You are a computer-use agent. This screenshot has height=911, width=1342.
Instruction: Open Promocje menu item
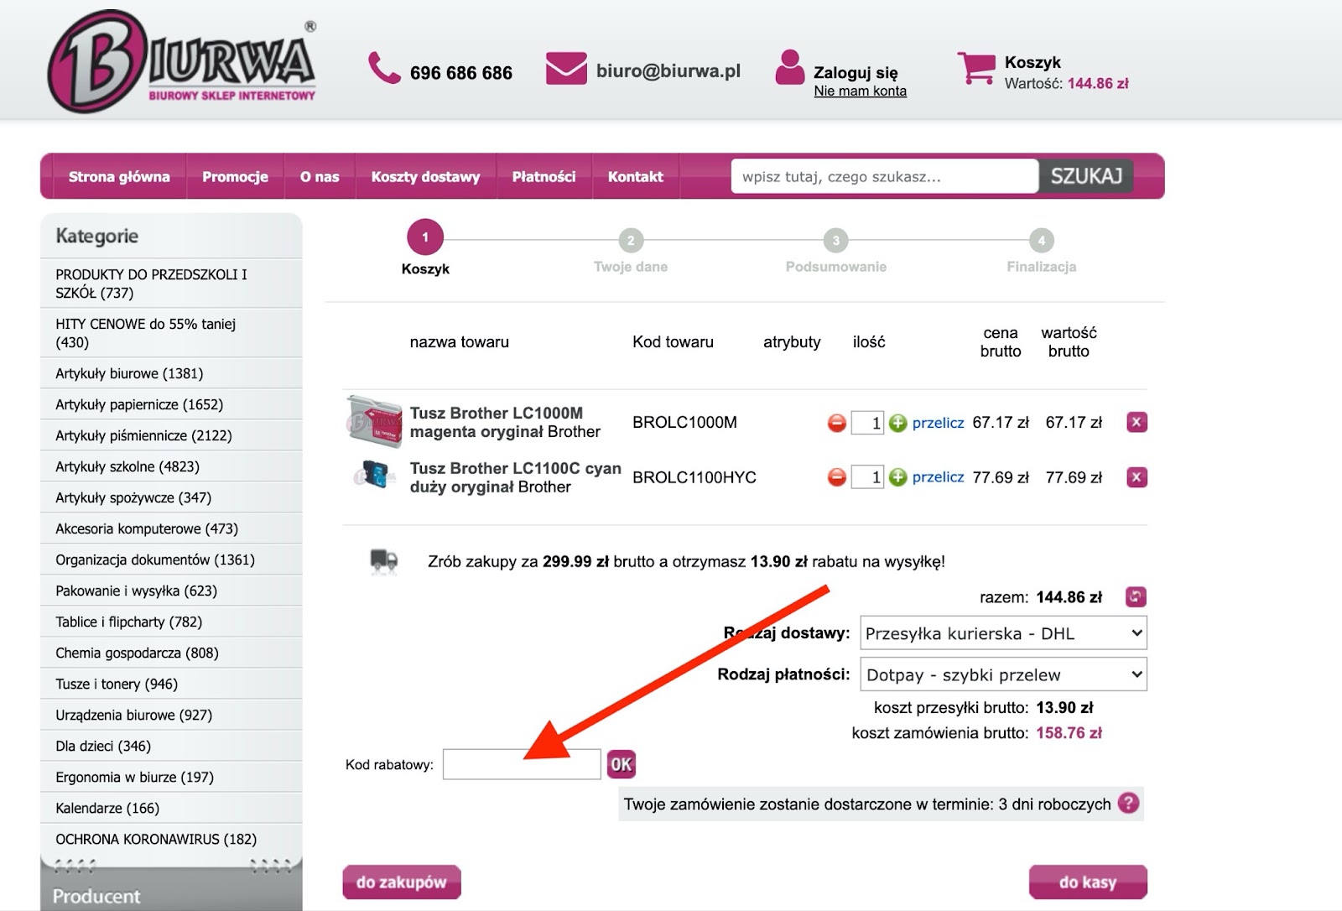click(x=235, y=176)
